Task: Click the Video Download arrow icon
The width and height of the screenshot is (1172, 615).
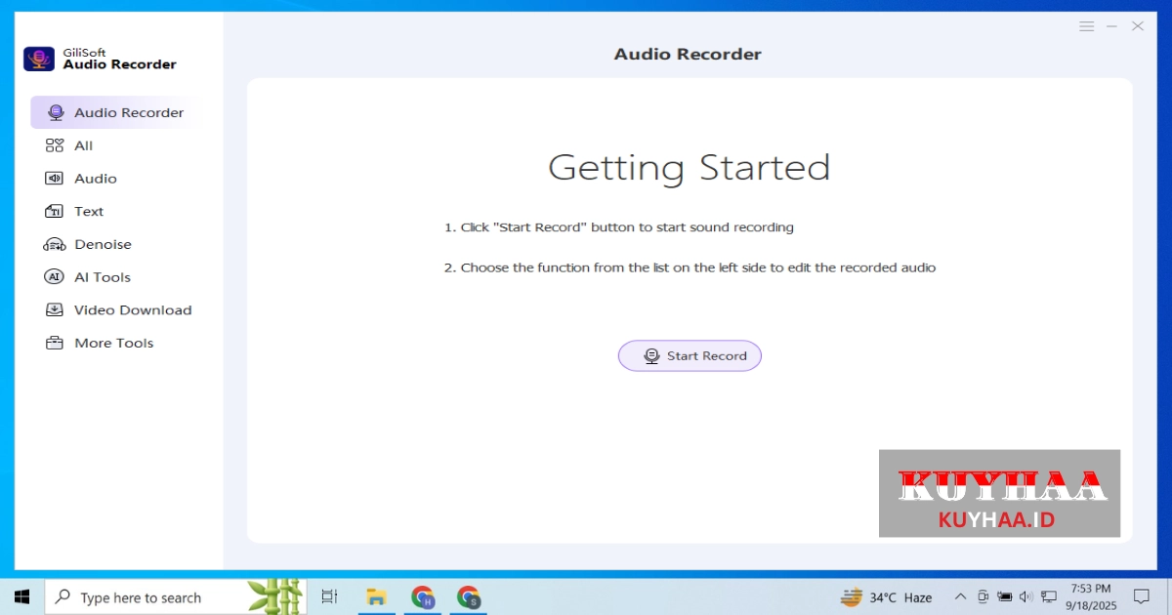Action: click(55, 309)
